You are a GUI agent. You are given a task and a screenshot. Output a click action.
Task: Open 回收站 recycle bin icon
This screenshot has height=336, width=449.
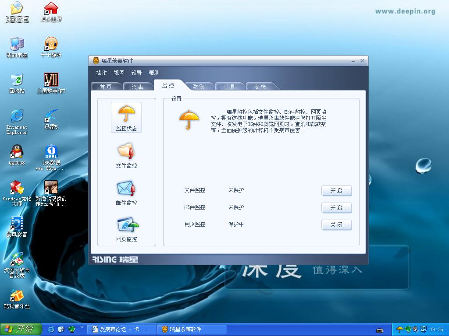pos(17,84)
